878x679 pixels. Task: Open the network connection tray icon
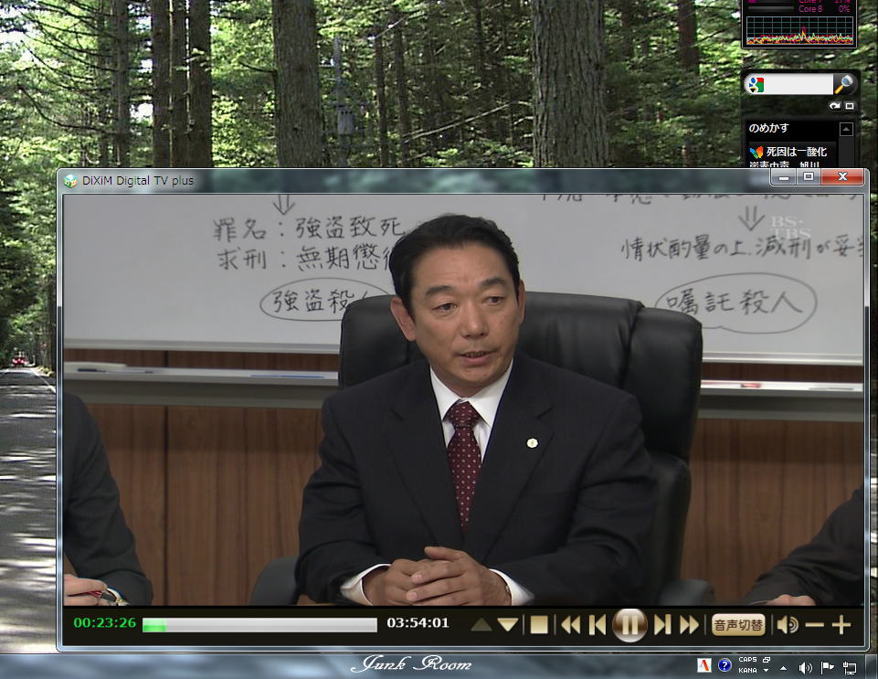pos(850,667)
